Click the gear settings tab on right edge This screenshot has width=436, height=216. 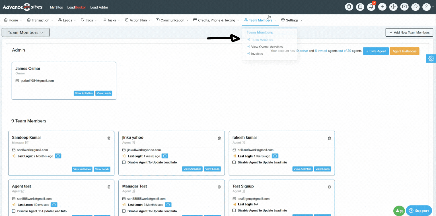coord(431,59)
